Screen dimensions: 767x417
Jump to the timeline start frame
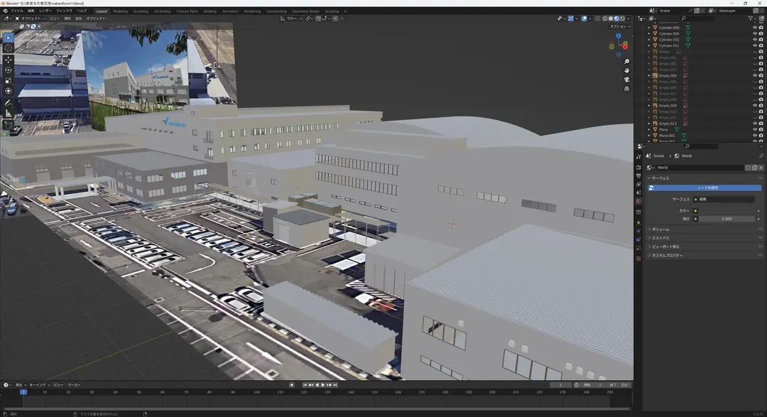pos(305,385)
